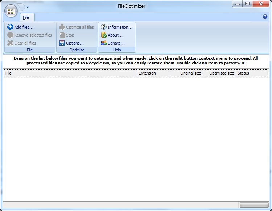The image size is (272, 211).
Task: Click the floppy disk Options icon
Action: pos(62,43)
